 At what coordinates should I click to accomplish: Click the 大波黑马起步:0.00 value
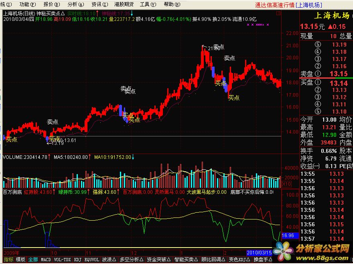tap(207, 192)
